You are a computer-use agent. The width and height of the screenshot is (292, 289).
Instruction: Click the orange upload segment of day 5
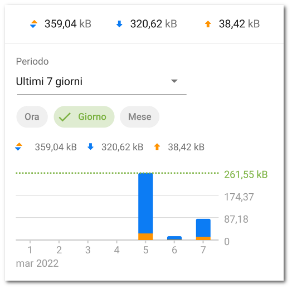(145, 237)
